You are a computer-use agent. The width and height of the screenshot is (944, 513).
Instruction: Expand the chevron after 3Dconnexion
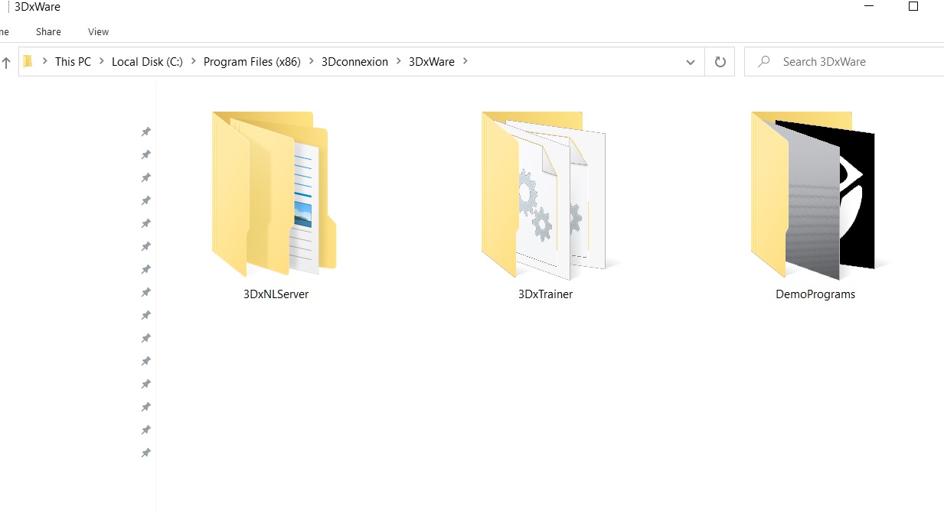tap(399, 62)
